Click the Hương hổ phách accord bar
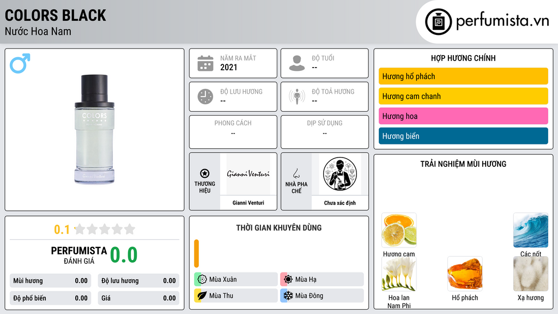558x314 pixels. 463,76
